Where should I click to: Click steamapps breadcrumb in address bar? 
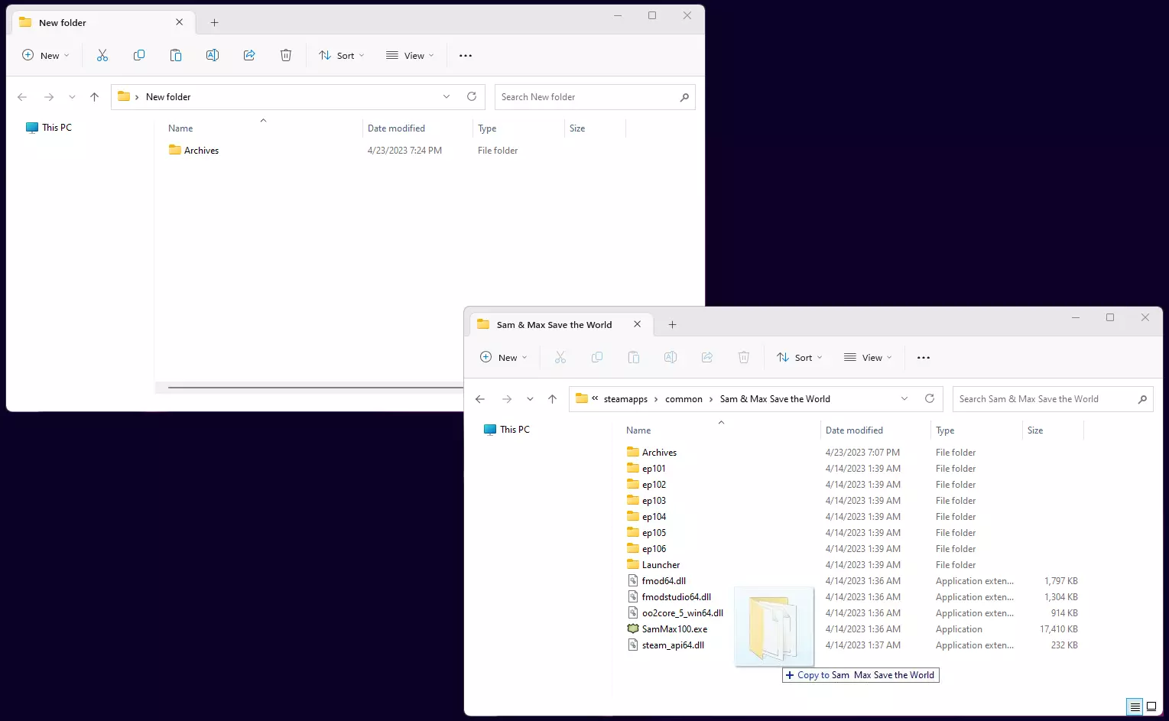point(625,399)
